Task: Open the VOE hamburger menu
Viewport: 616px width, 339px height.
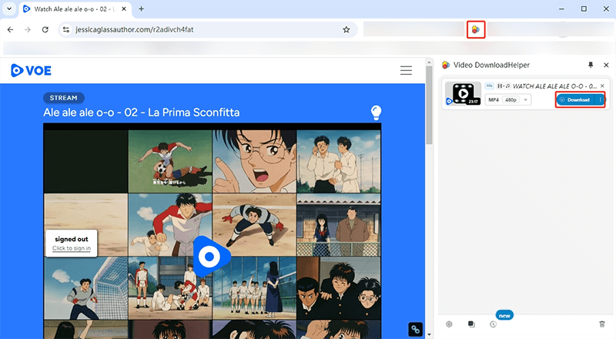Action: (407, 70)
